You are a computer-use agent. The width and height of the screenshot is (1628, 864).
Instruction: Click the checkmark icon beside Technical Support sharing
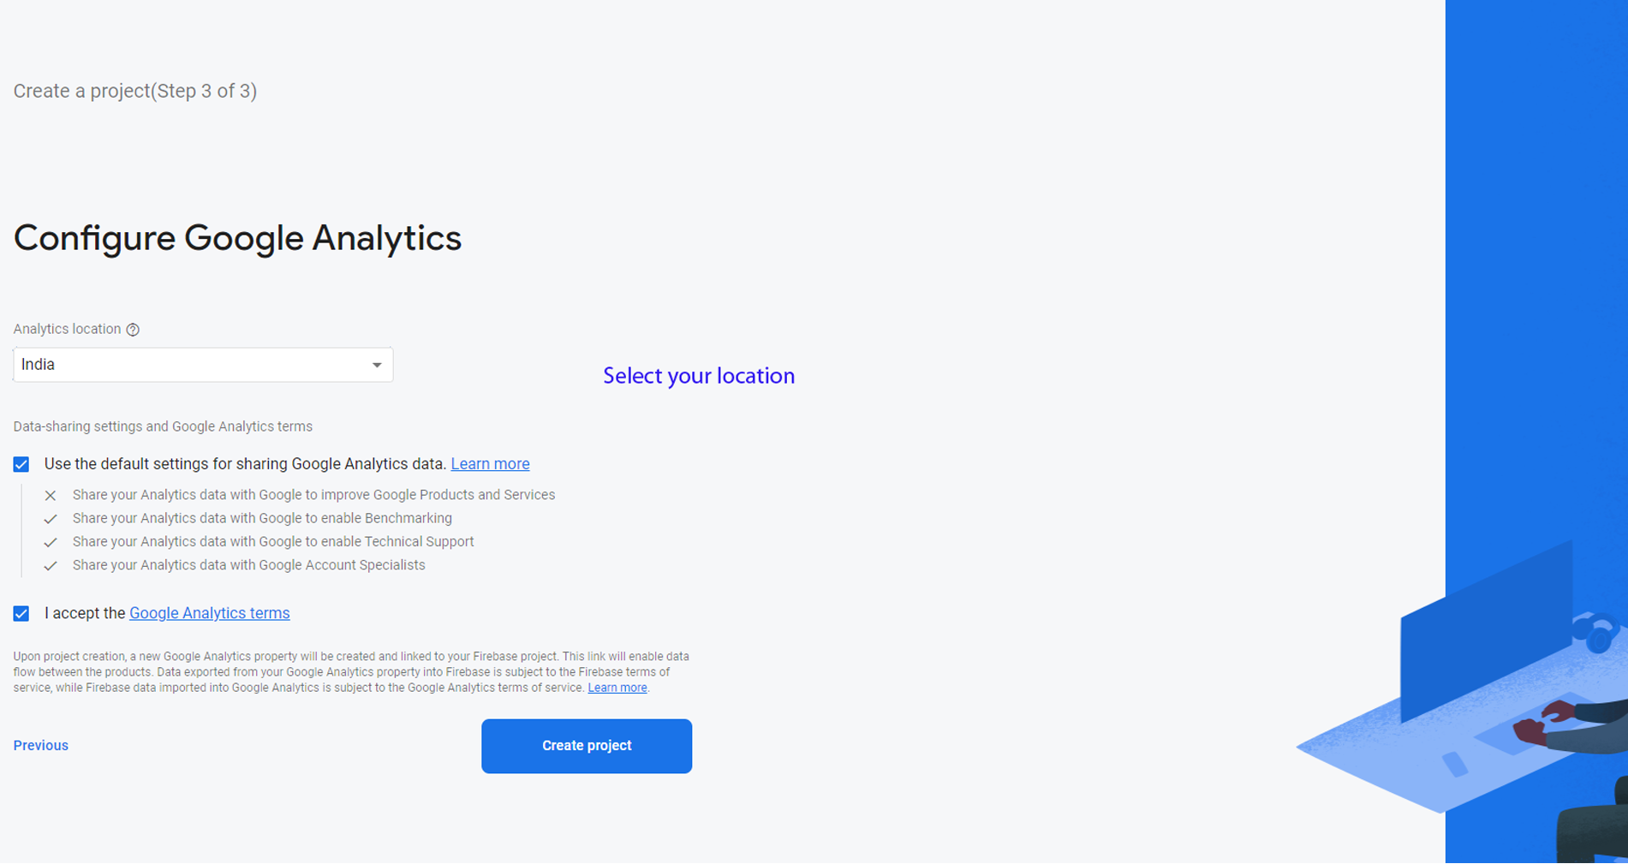click(51, 542)
